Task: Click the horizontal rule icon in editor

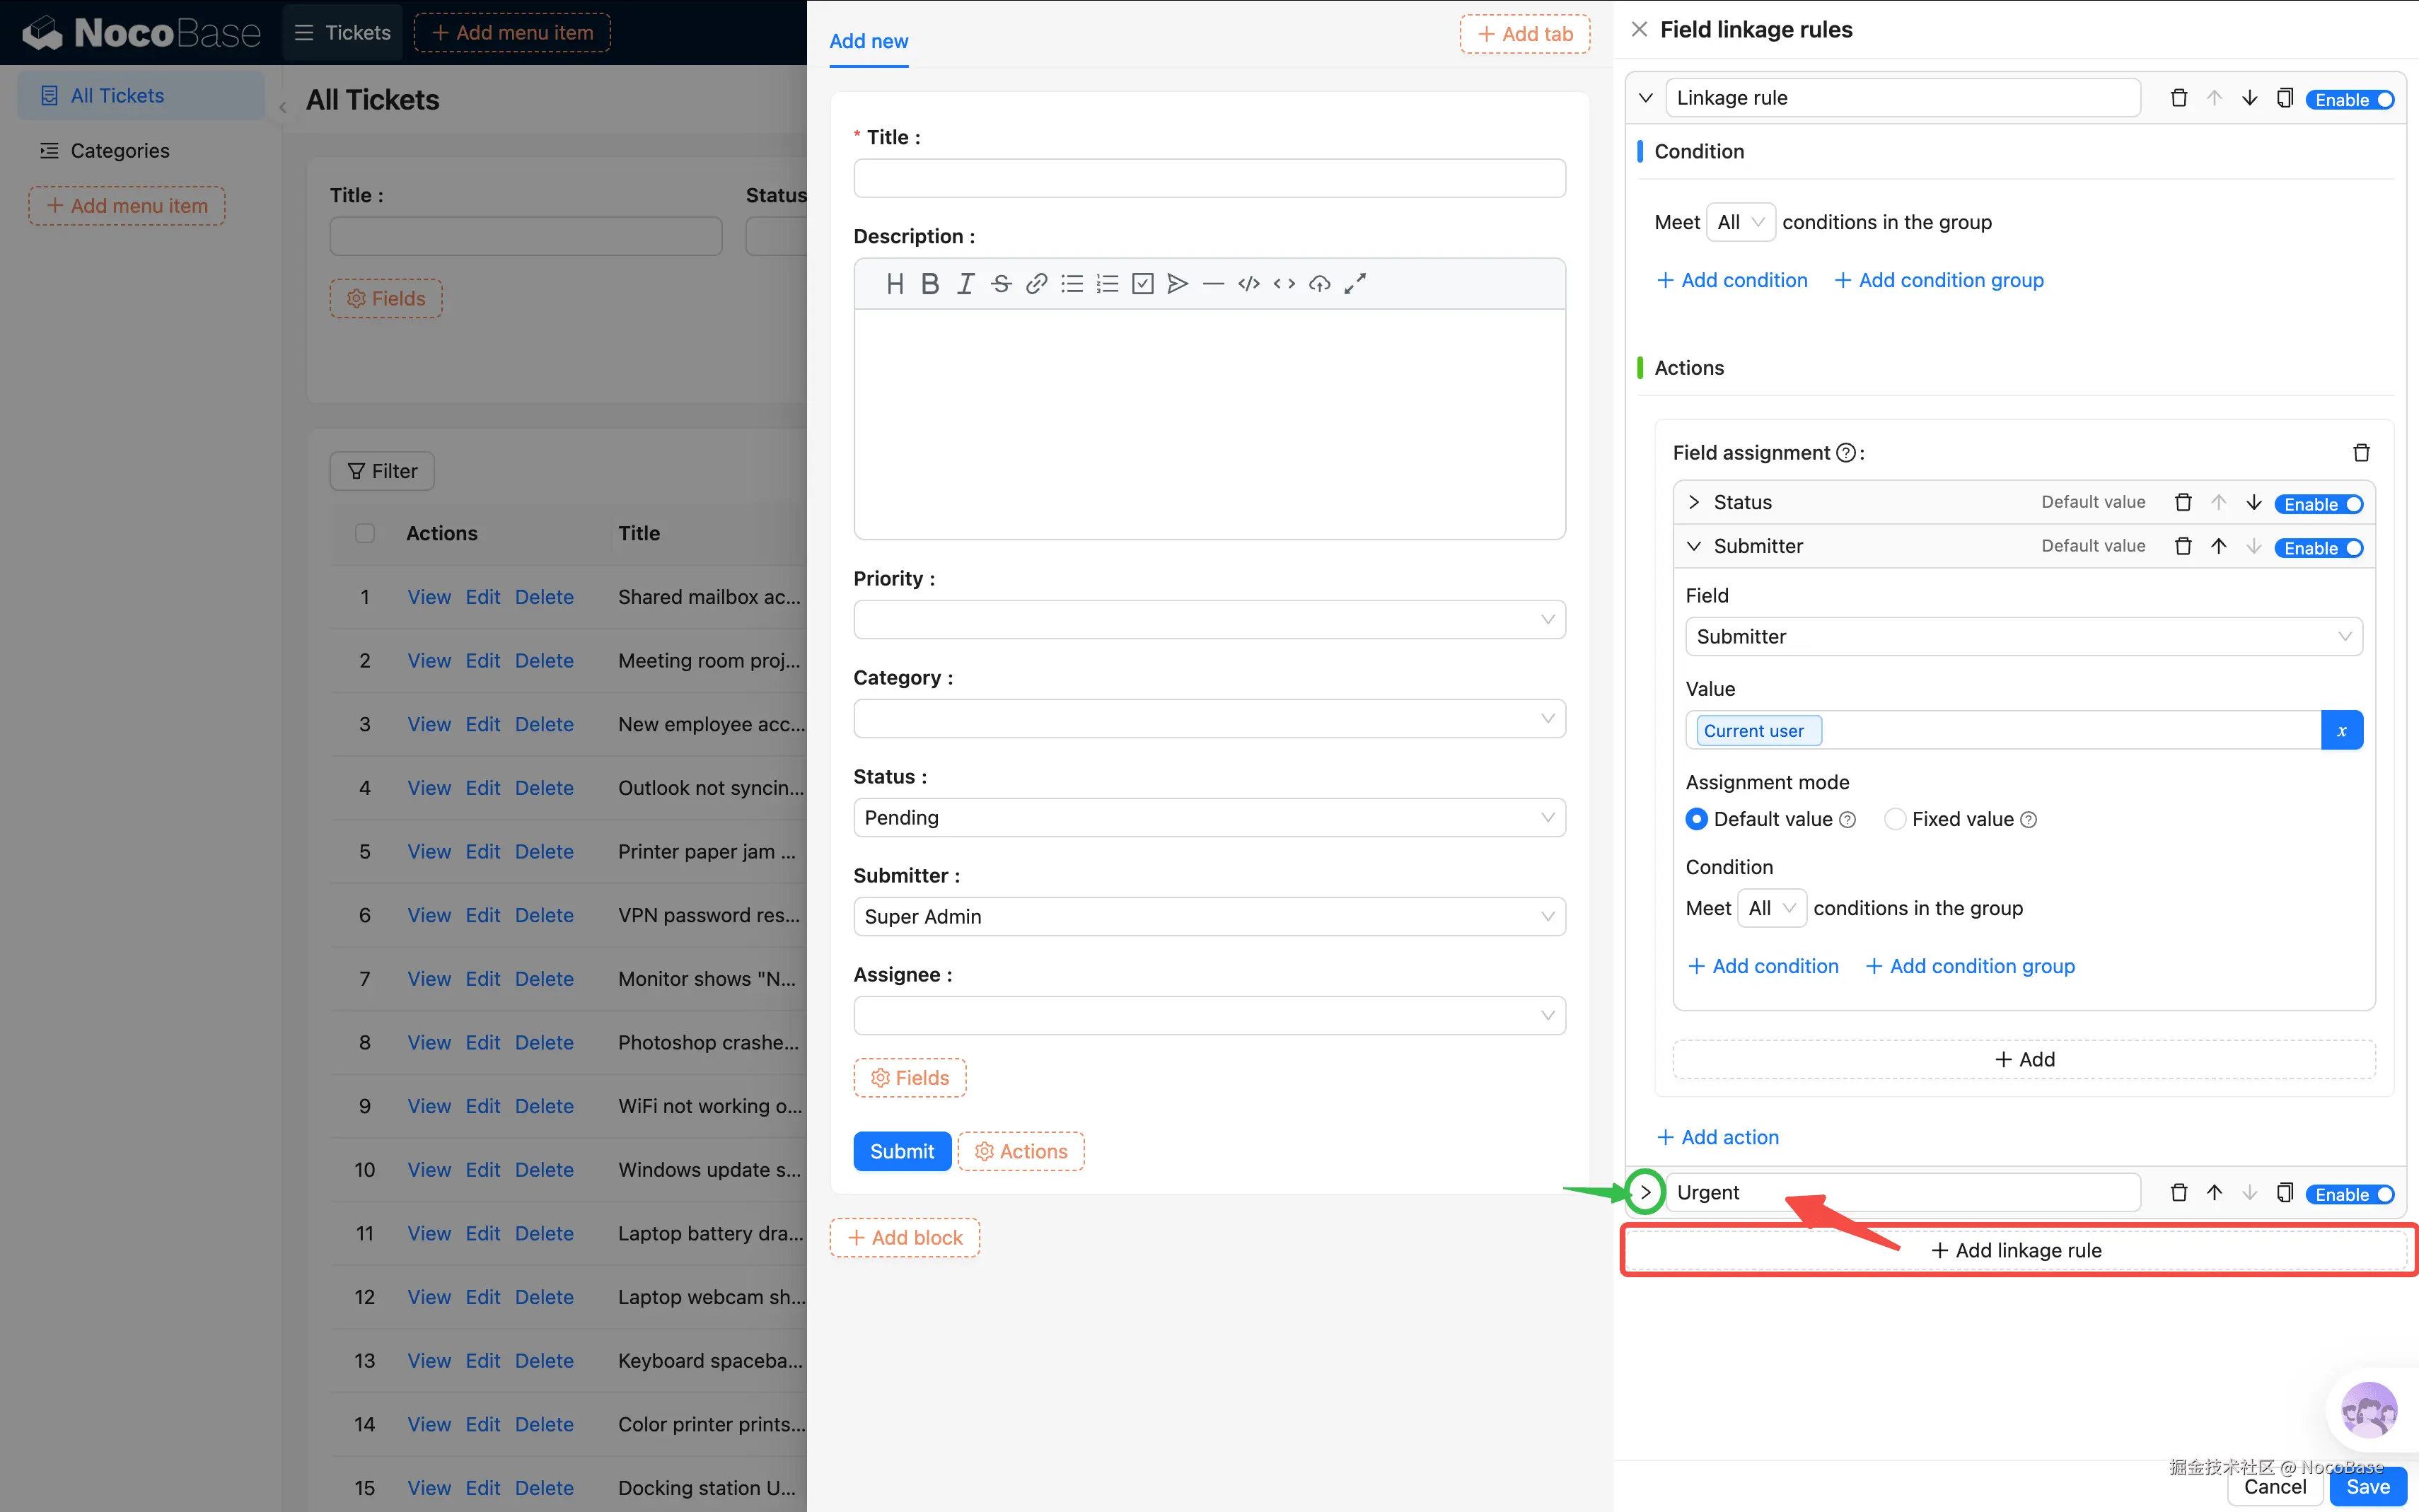Action: tap(1213, 284)
